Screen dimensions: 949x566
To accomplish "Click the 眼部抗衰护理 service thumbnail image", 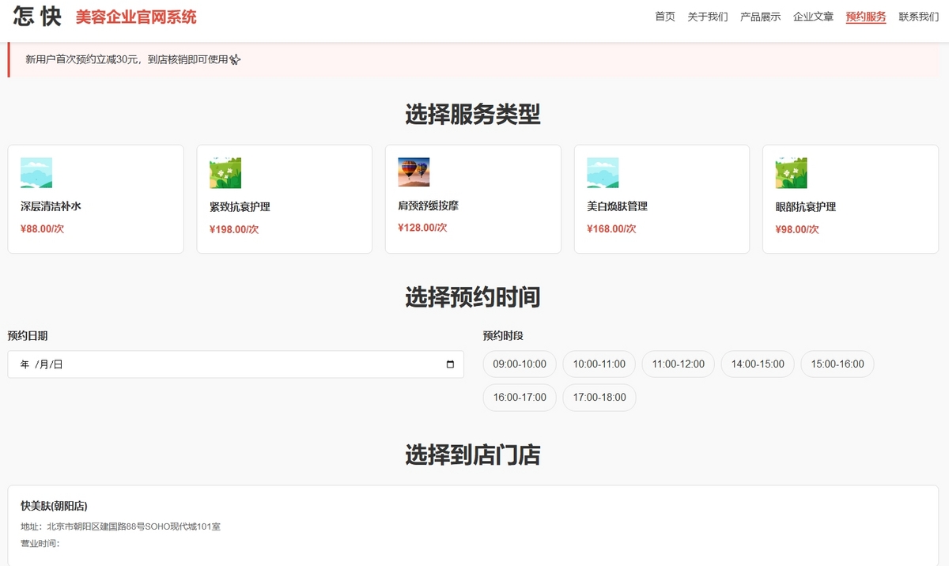I will pos(792,172).
